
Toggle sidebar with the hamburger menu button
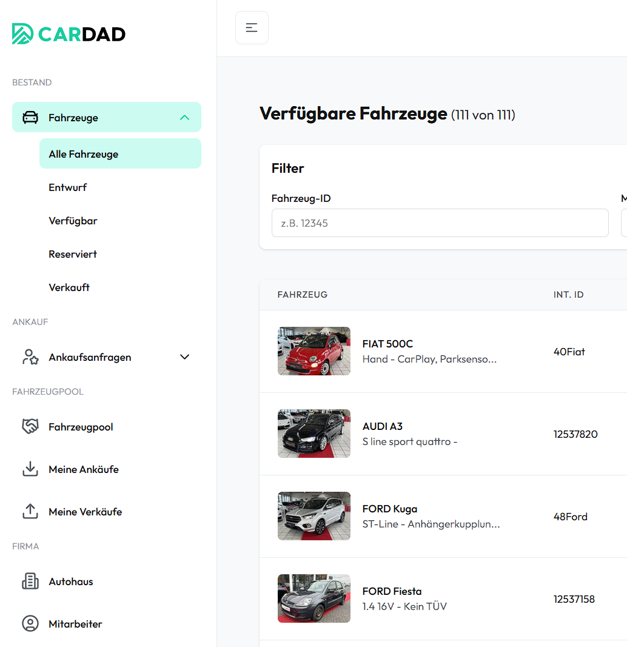point(252,28)
